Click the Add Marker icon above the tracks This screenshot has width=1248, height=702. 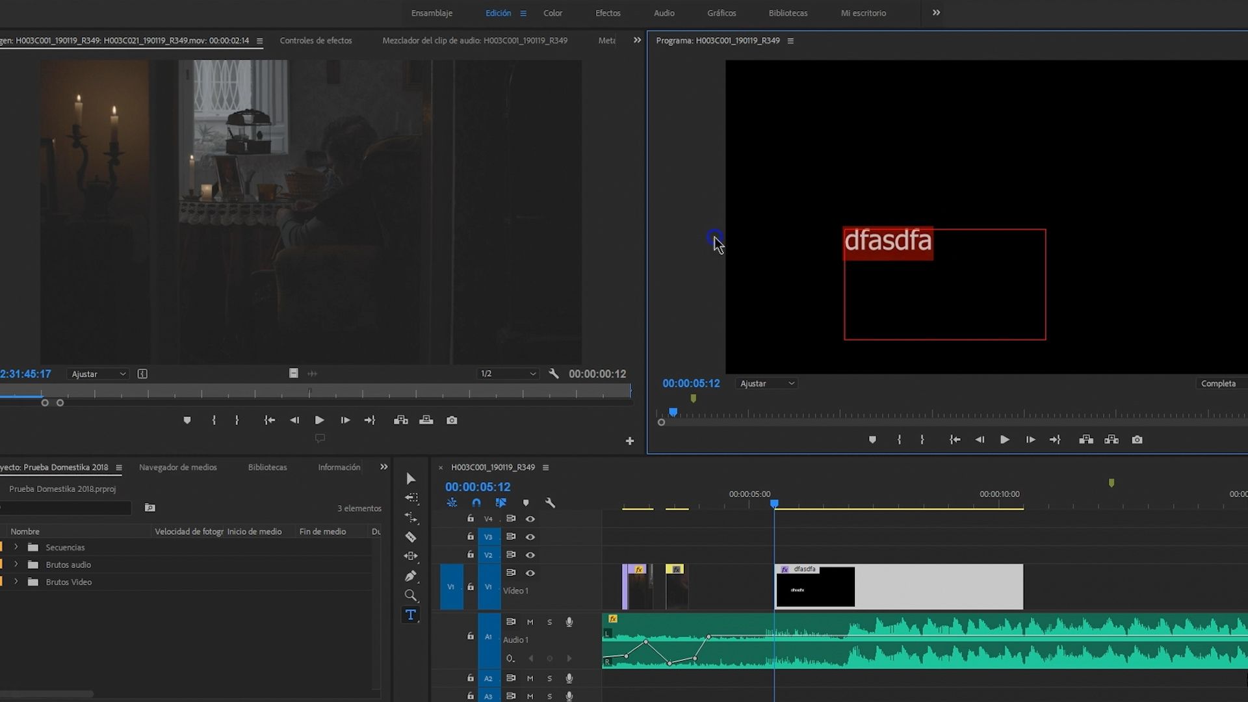point(526,502)
